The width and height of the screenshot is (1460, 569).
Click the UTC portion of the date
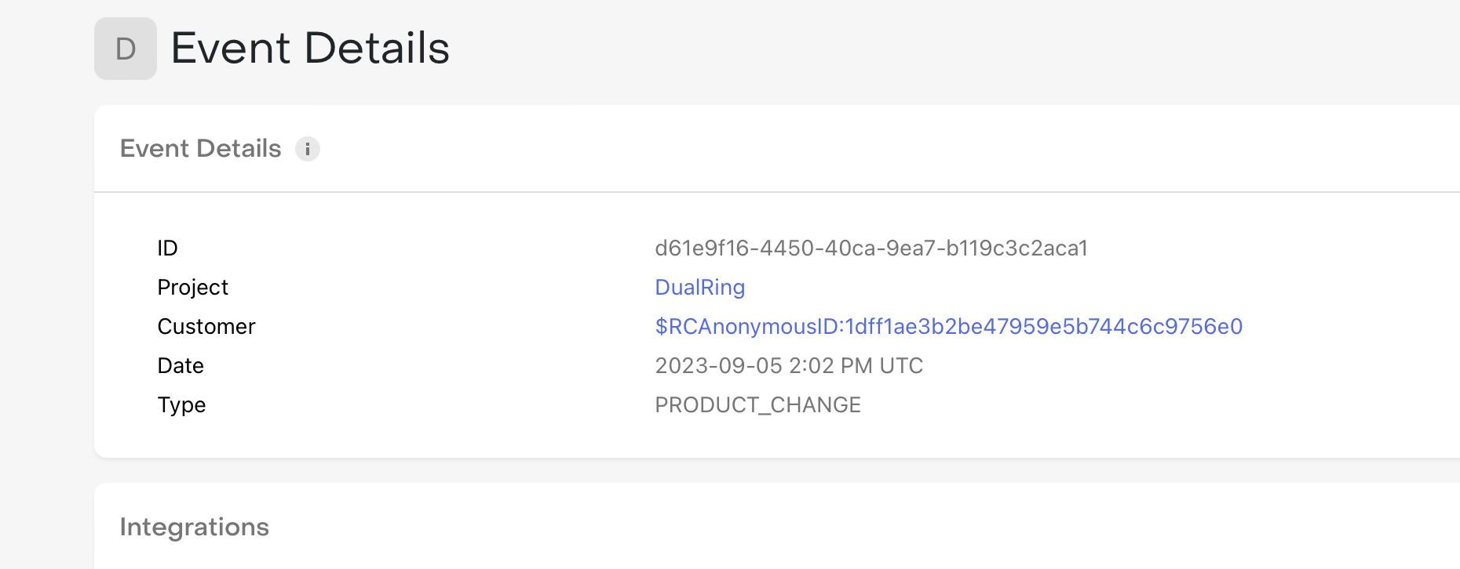tap(901, 365)
